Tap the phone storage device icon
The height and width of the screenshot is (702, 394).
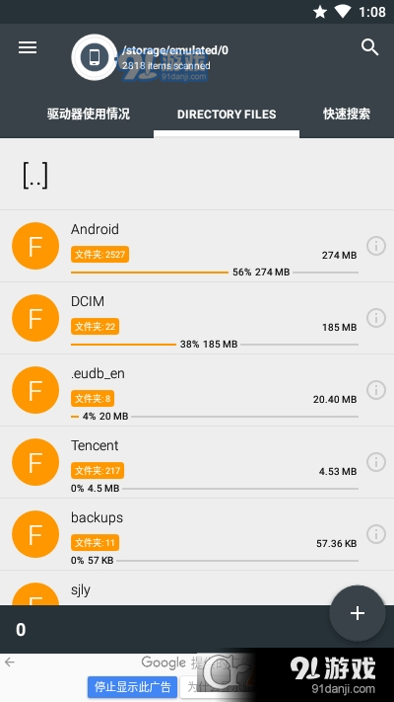(x=95, y=57)
